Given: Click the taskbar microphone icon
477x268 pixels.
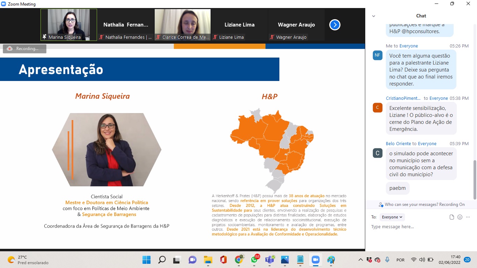Looking at the screenshot, I should coord(387,260).
